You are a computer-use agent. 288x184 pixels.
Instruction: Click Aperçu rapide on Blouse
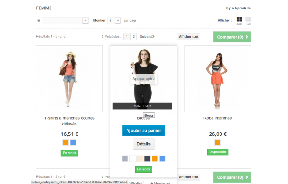144,79
